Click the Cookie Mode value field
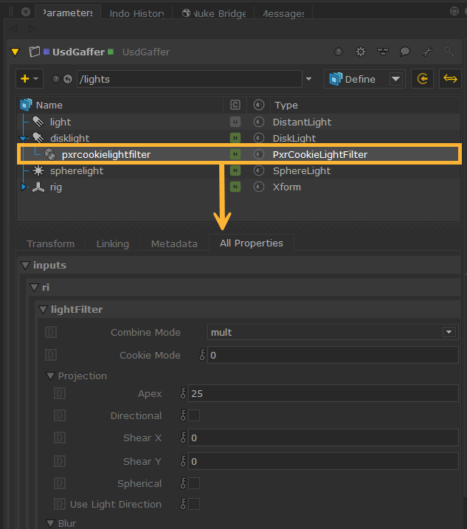The width and height of the screenshot is (467, 529). [x=332, y=356]
